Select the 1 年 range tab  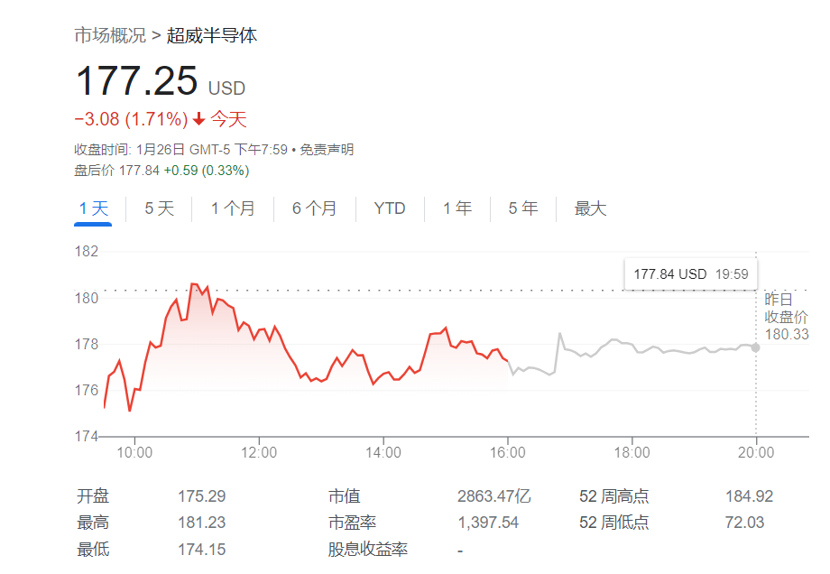(x=457, y=208)
